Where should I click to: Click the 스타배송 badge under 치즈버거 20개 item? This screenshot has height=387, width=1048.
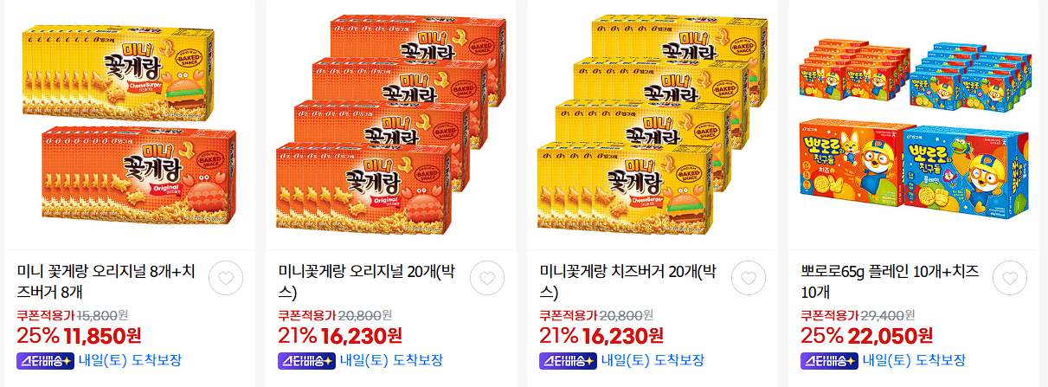tap(567, 360)
